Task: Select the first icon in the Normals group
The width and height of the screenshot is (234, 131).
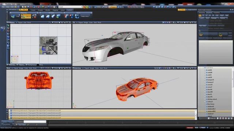Action: point(42,16)
